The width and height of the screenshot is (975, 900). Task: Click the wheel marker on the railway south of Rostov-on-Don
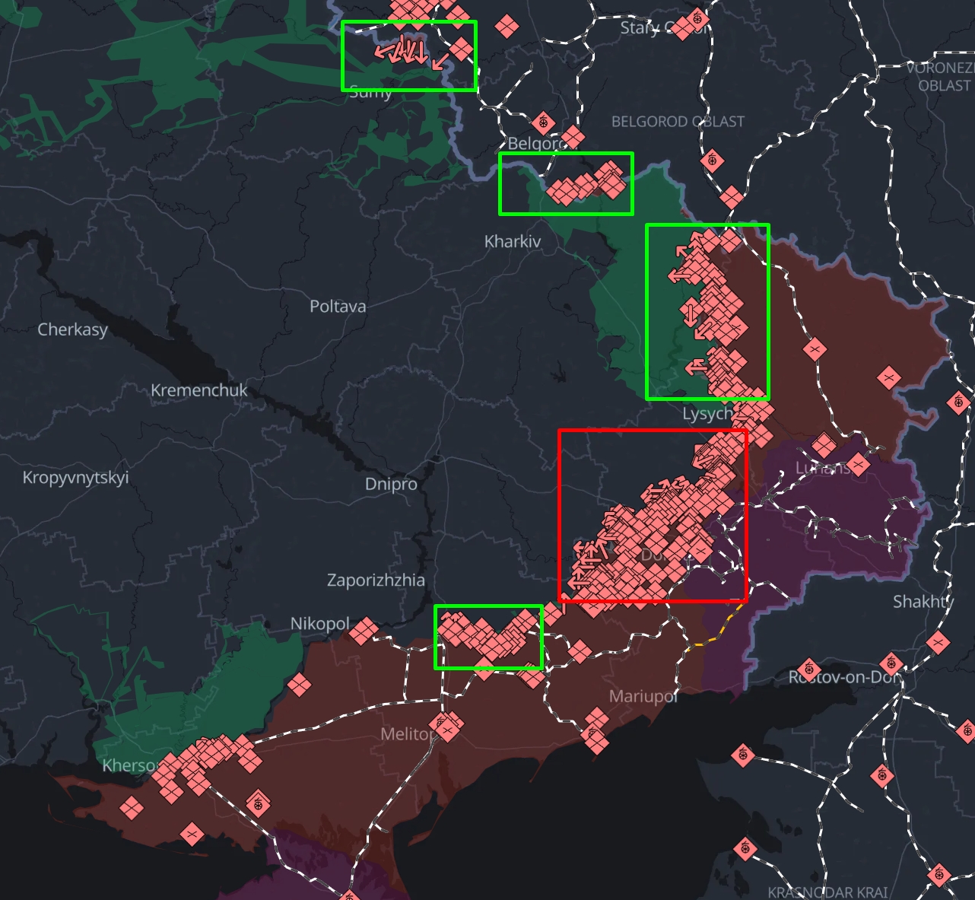coord(882,775)
